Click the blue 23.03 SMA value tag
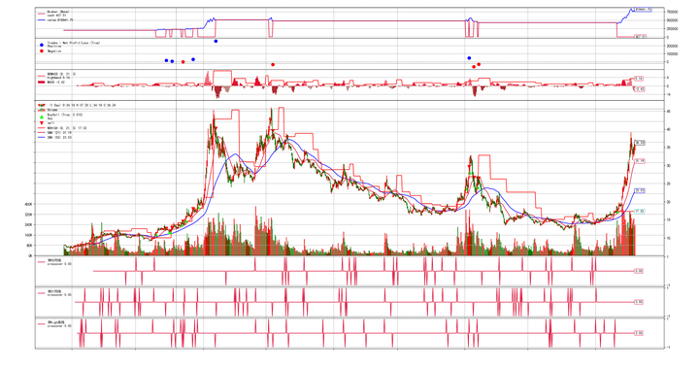699x367 pixels. coord(640,191)
